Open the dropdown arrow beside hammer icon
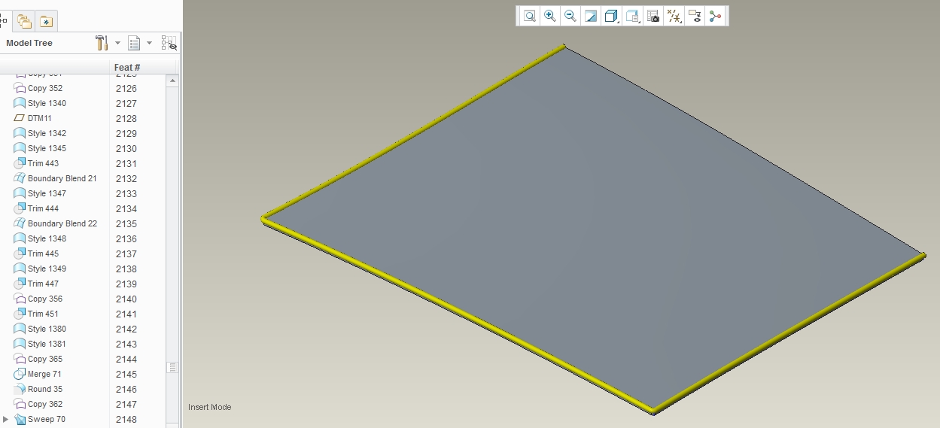The image size is (940, 428). (x=117, y=43)
